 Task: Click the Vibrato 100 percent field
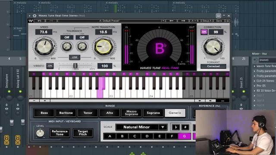[104, 66]
